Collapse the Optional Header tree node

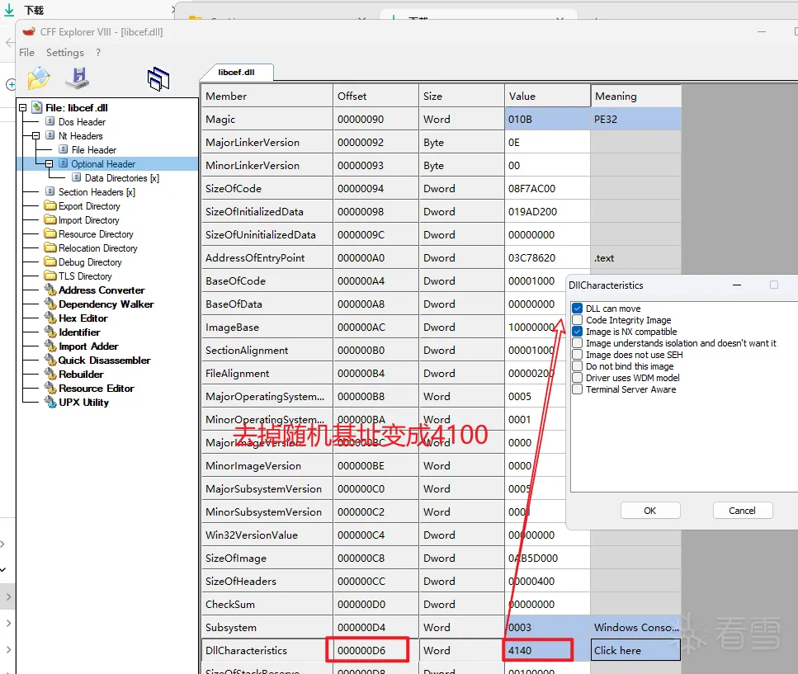(x=49, y=164)
